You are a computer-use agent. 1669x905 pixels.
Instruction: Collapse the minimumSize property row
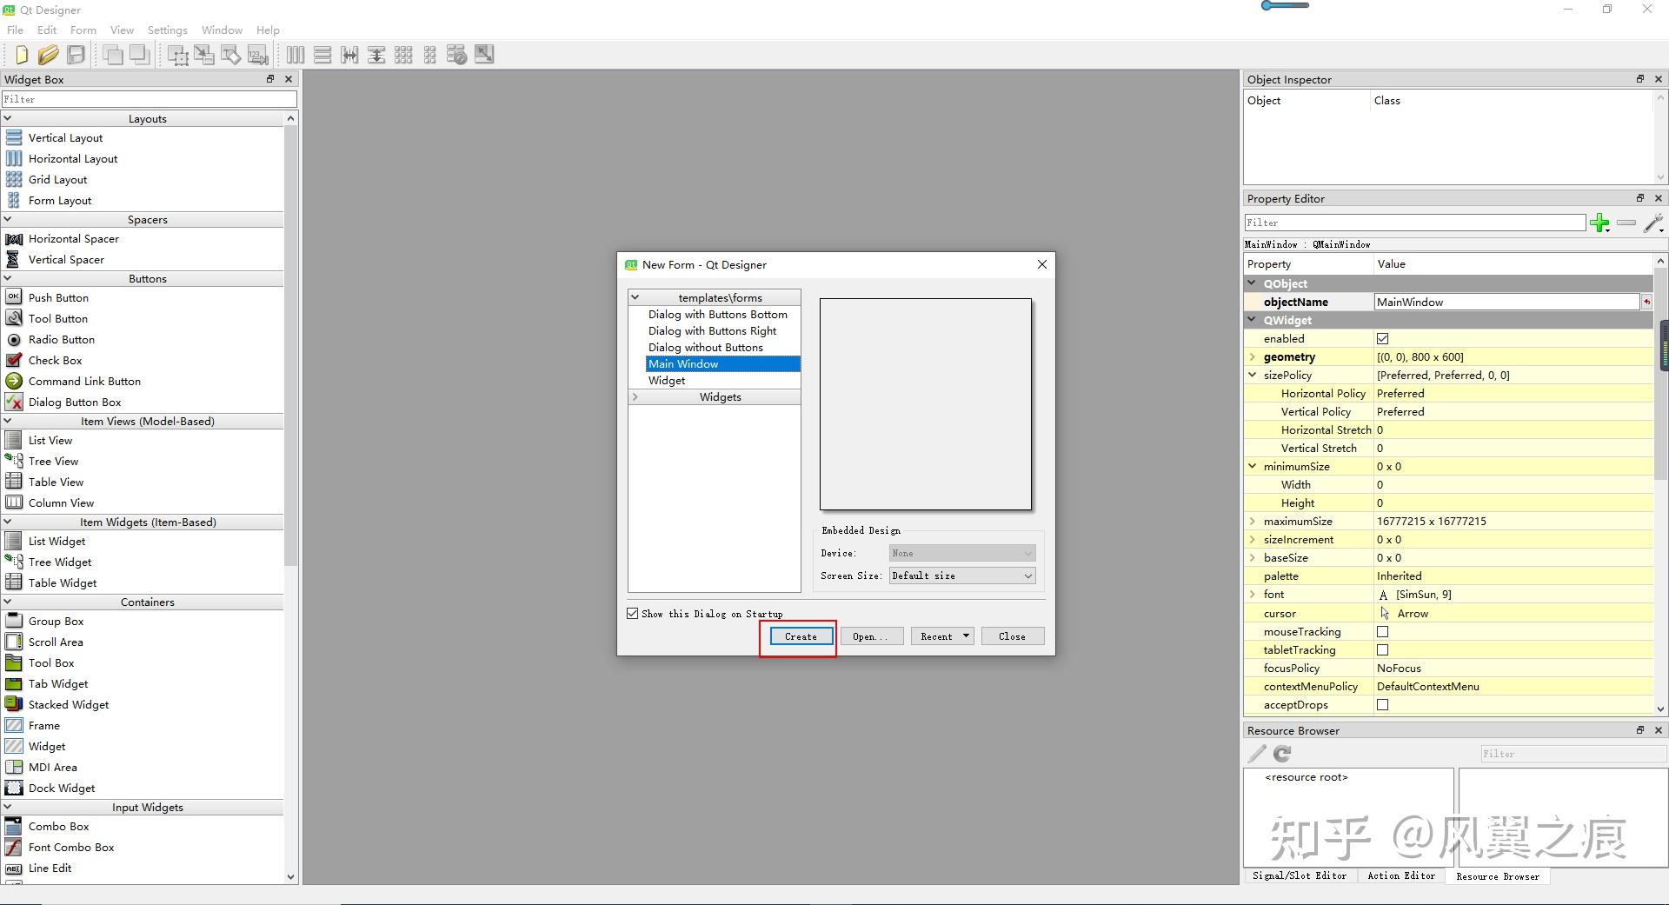(1253, 466)
